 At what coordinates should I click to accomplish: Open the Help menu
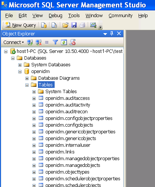[143, 16]
